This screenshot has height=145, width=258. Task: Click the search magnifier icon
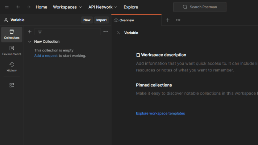tap(185, 7)
